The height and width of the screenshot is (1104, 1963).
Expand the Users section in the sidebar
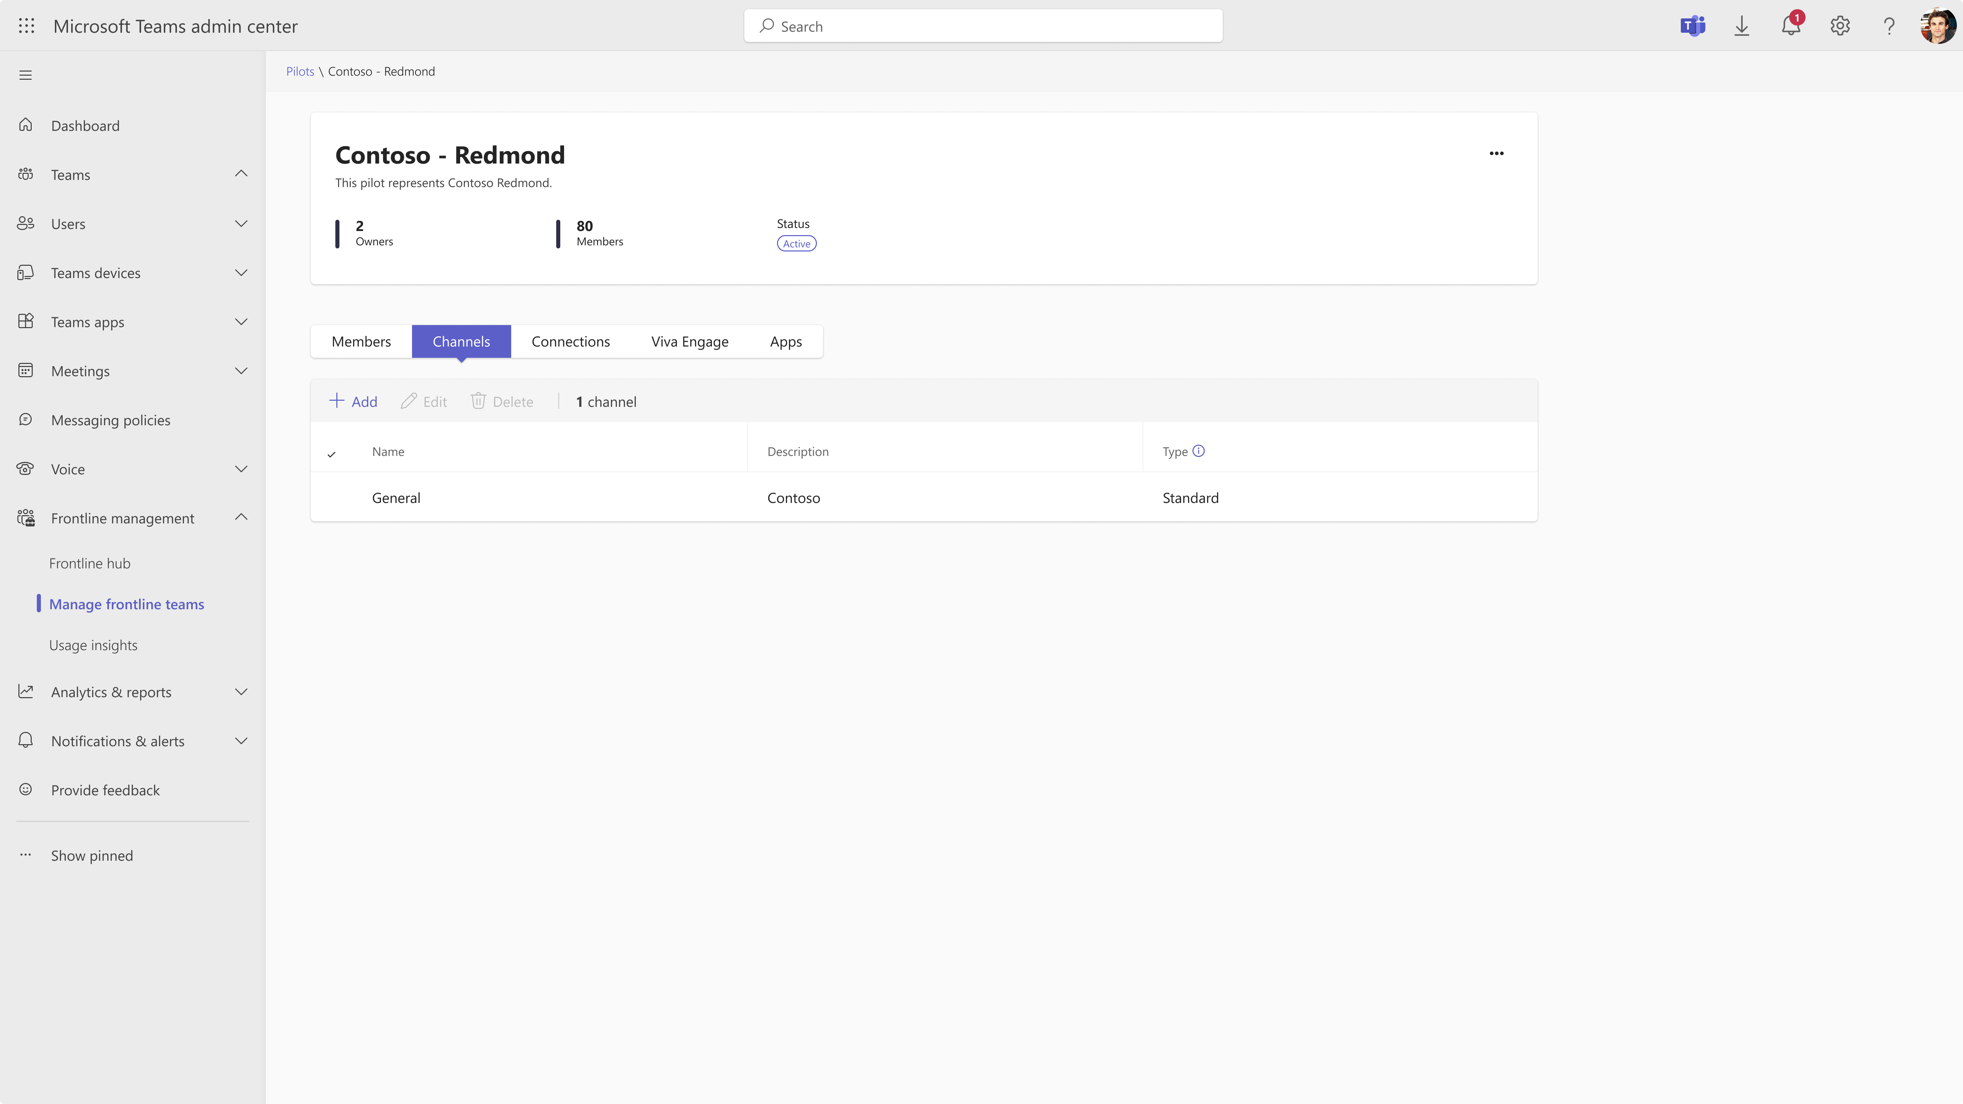click(241, 223)
